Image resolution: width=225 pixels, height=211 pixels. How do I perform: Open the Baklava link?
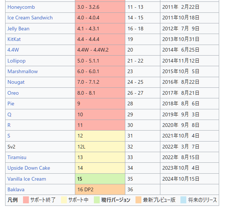(16, 189)
